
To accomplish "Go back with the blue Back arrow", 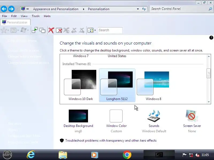I will (4, 9).
